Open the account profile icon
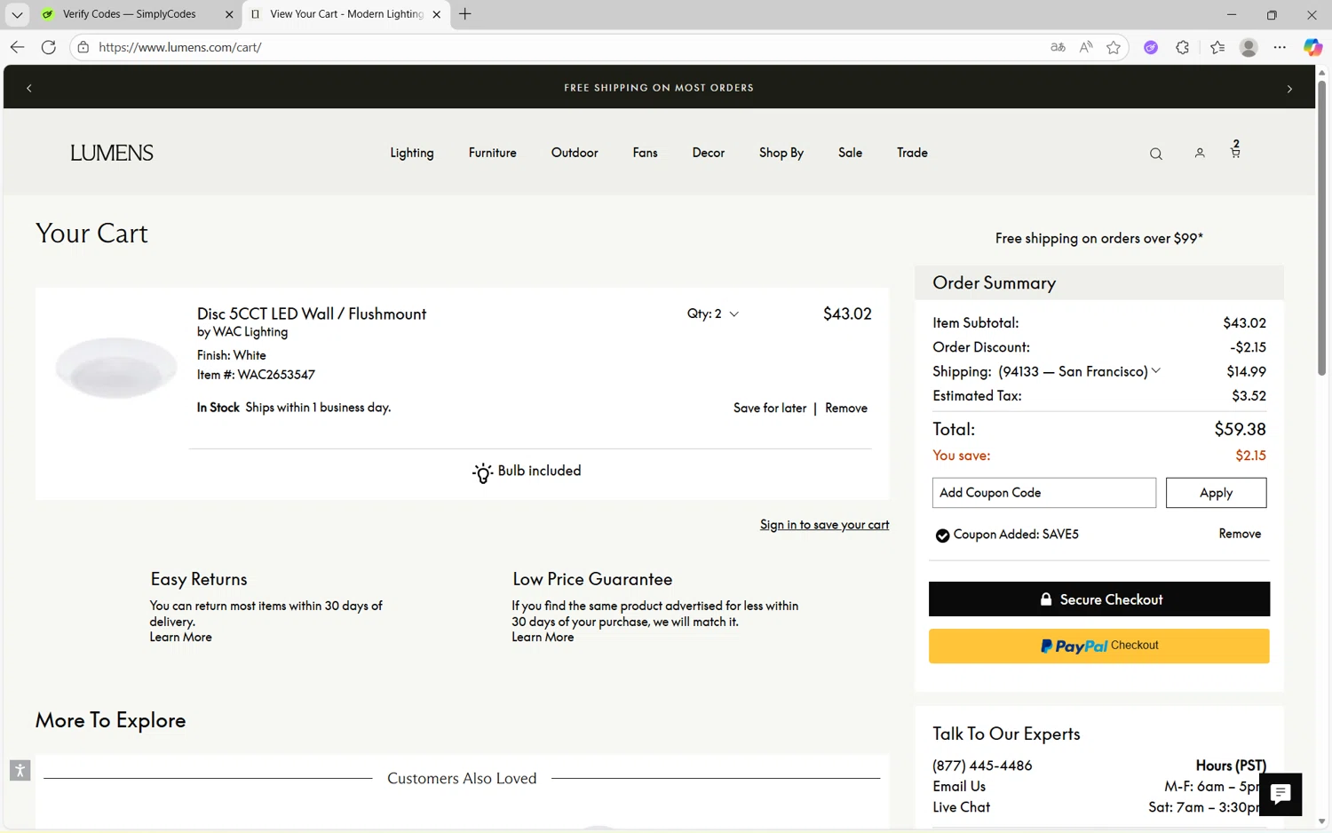1332x833 pixels. coord(1199,153)
